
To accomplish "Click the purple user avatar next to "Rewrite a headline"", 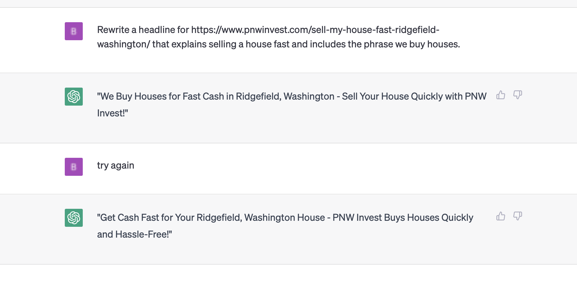I will 74,31.
